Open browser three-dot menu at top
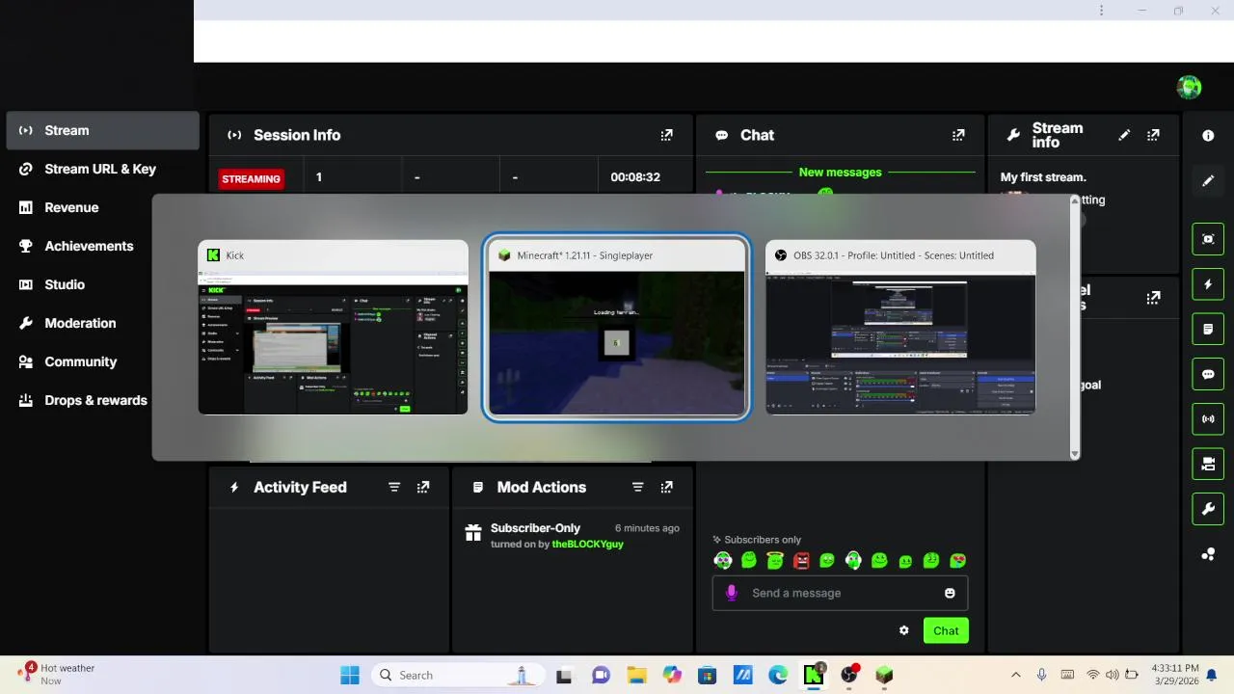The height and width of the screenshot is (694, 1234). [1101, 11]
